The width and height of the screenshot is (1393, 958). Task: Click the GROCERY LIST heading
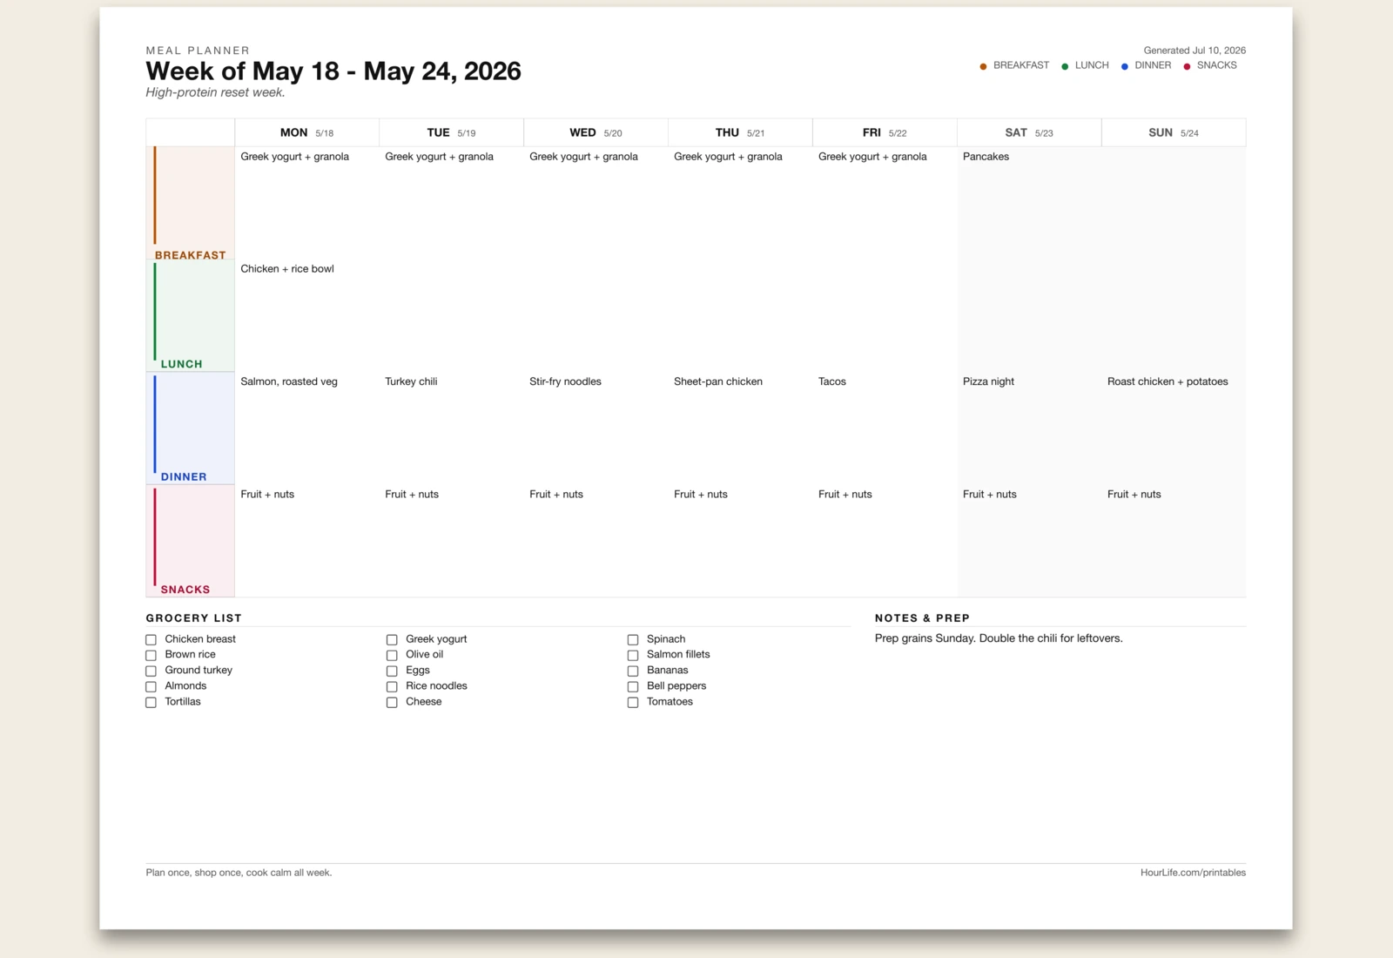pyautogui.click(x=193, y=618)
